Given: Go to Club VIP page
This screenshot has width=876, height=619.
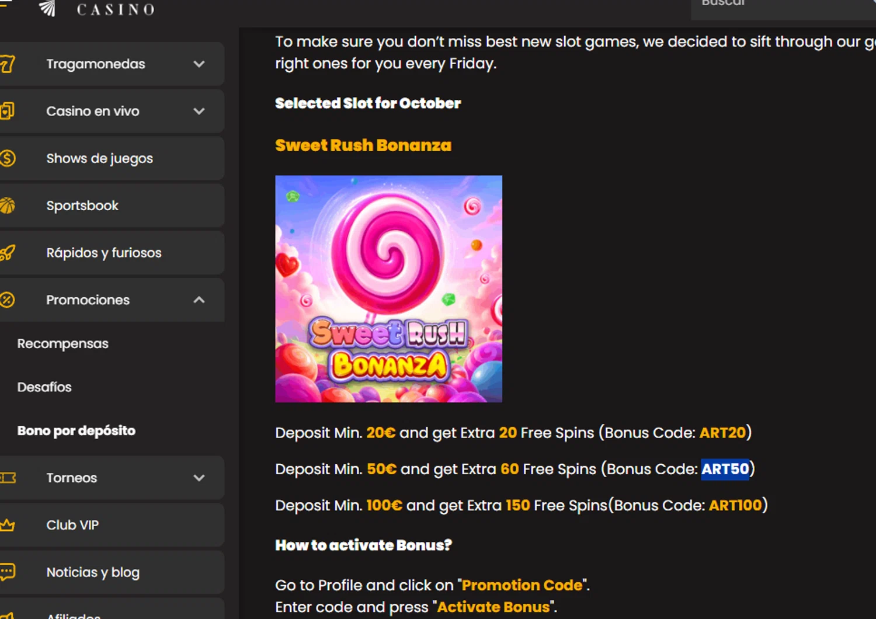Looking at the screenshot, I should pyautogui.click(x=111, y=525).
